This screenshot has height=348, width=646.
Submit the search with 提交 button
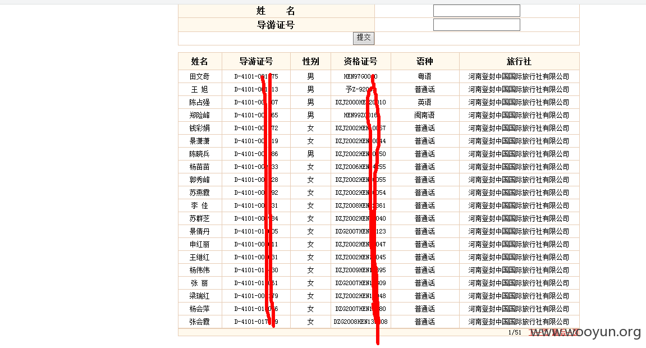pos(363,38)
